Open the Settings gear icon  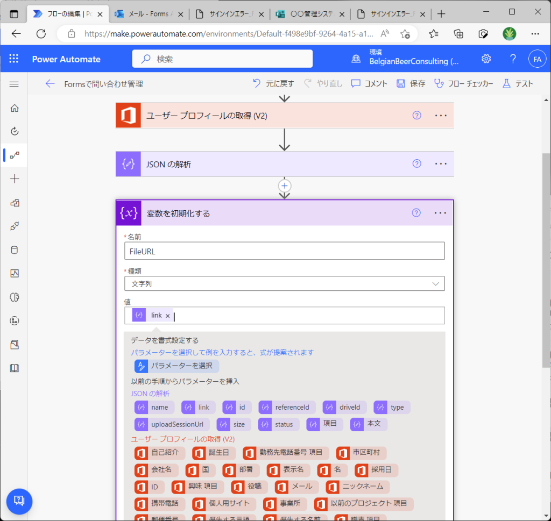pos(486,59)
